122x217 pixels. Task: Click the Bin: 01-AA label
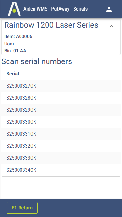[x=15, y=51]
